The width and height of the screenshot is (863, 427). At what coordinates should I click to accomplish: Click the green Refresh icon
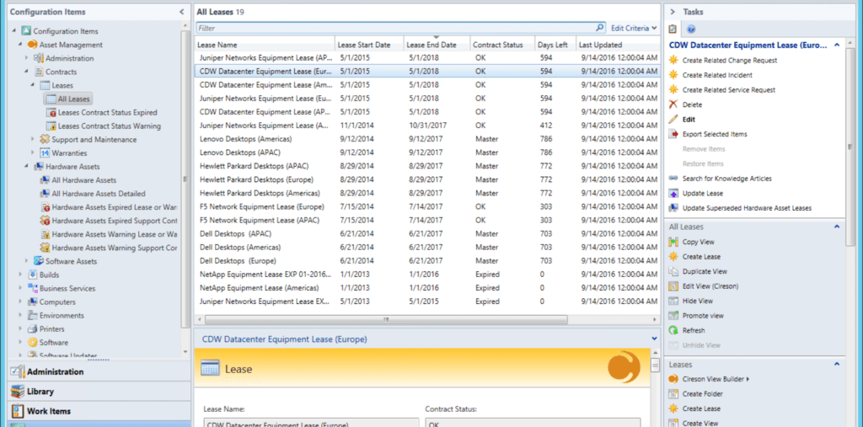(673, 331)
